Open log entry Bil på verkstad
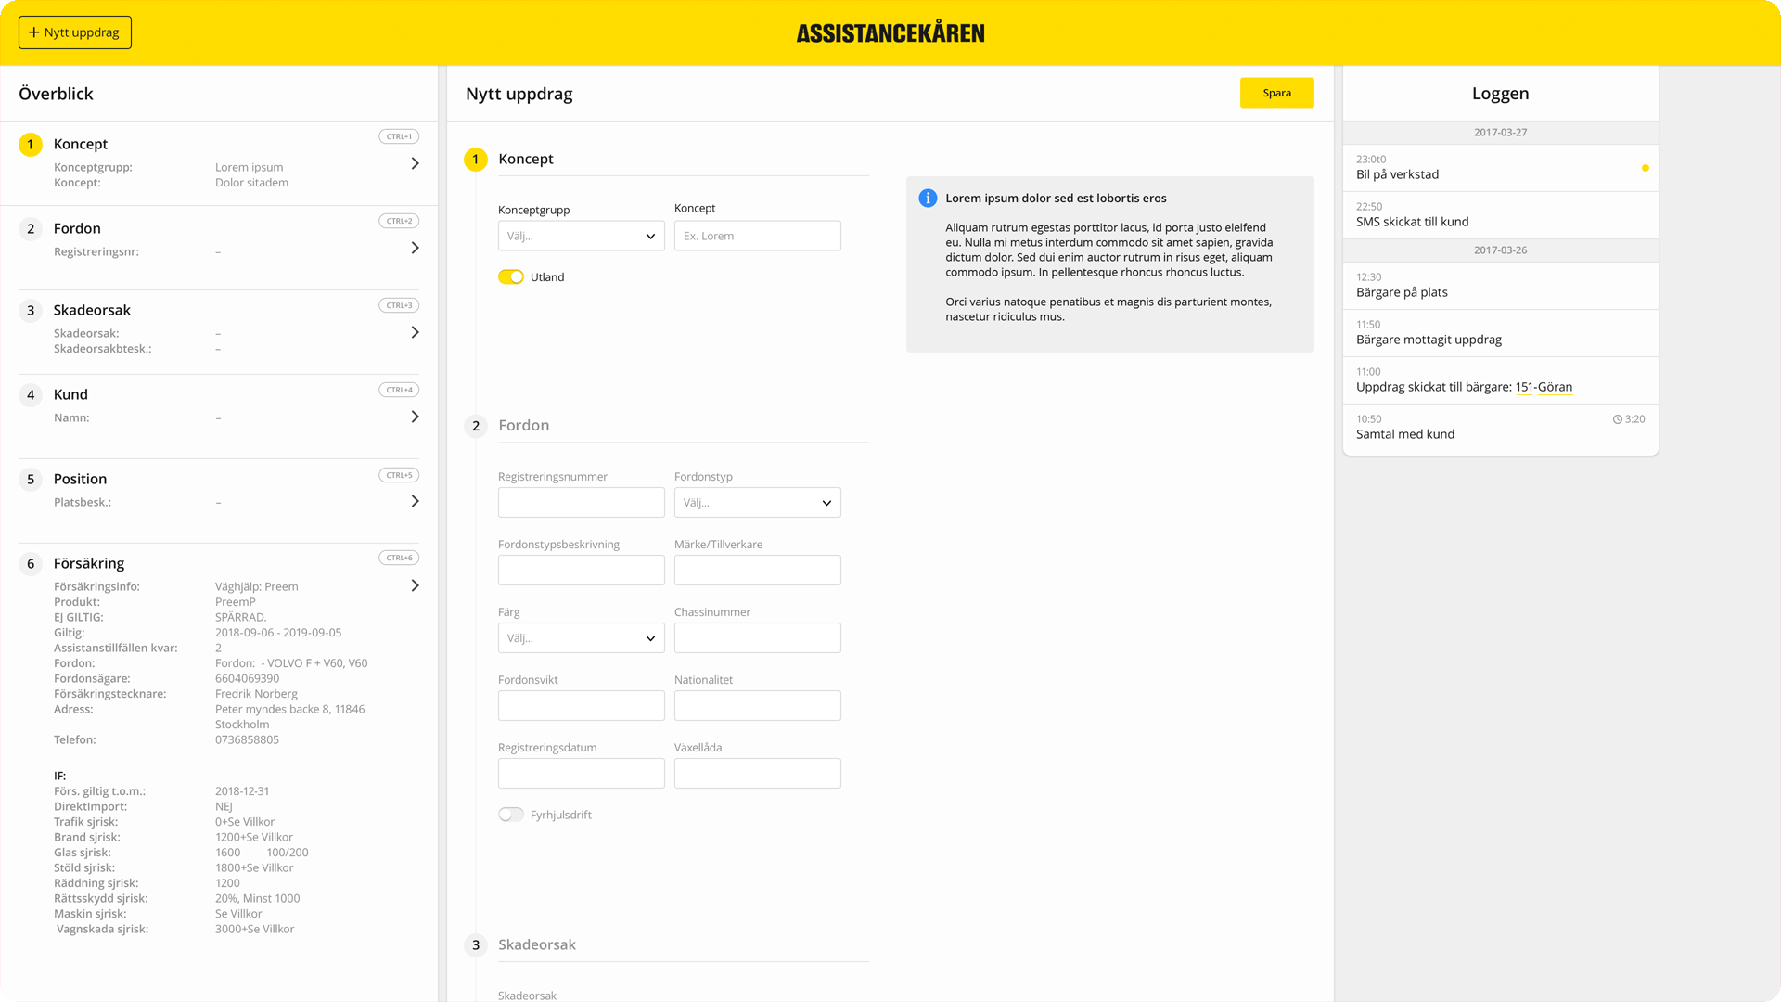Viewport: 1781px width, 1002px height. tap(1500, 168)
